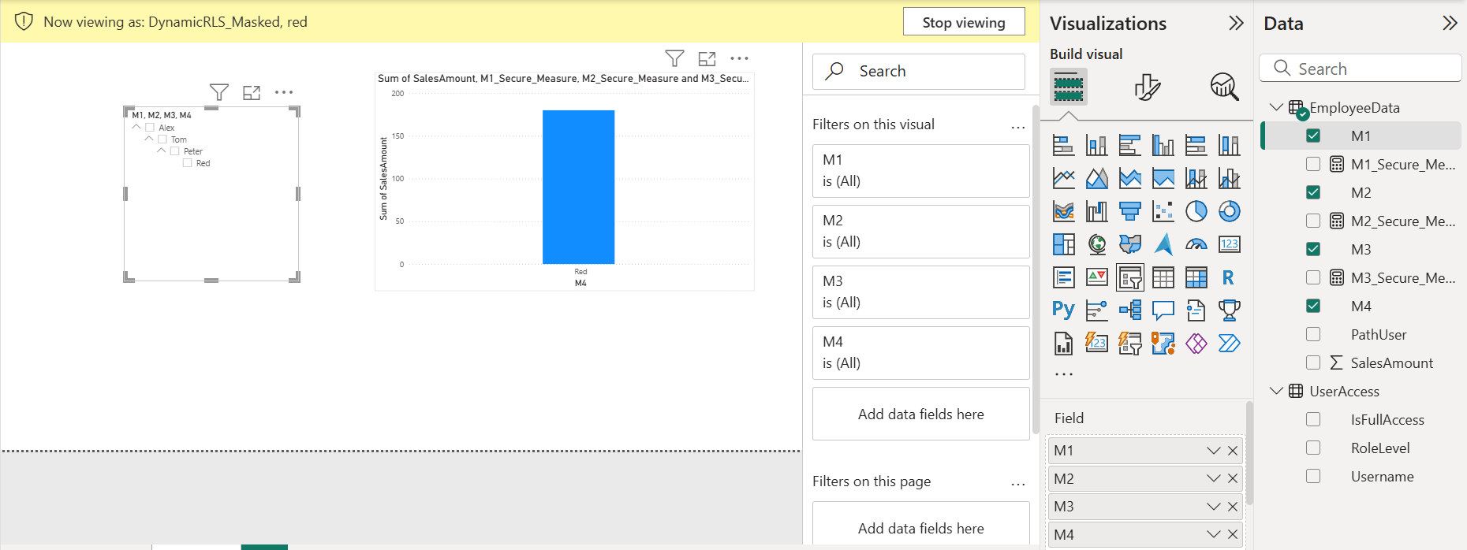Select the Gauge visual

[x=1196, y=244]
